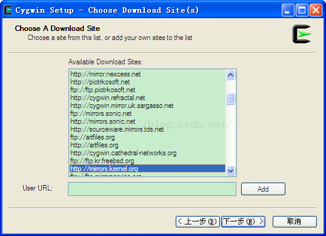Click the scroll down arrow of sites list
Image resolution: width=326 pixels, height=236 pixels.
[x=231, y=170]
